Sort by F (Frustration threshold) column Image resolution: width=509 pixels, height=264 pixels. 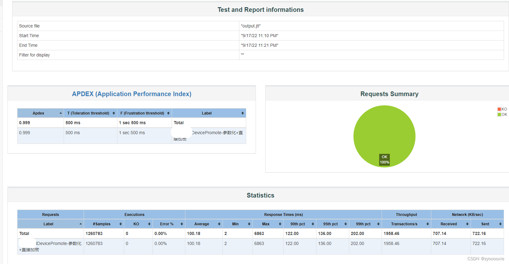[x=144, y=113]
